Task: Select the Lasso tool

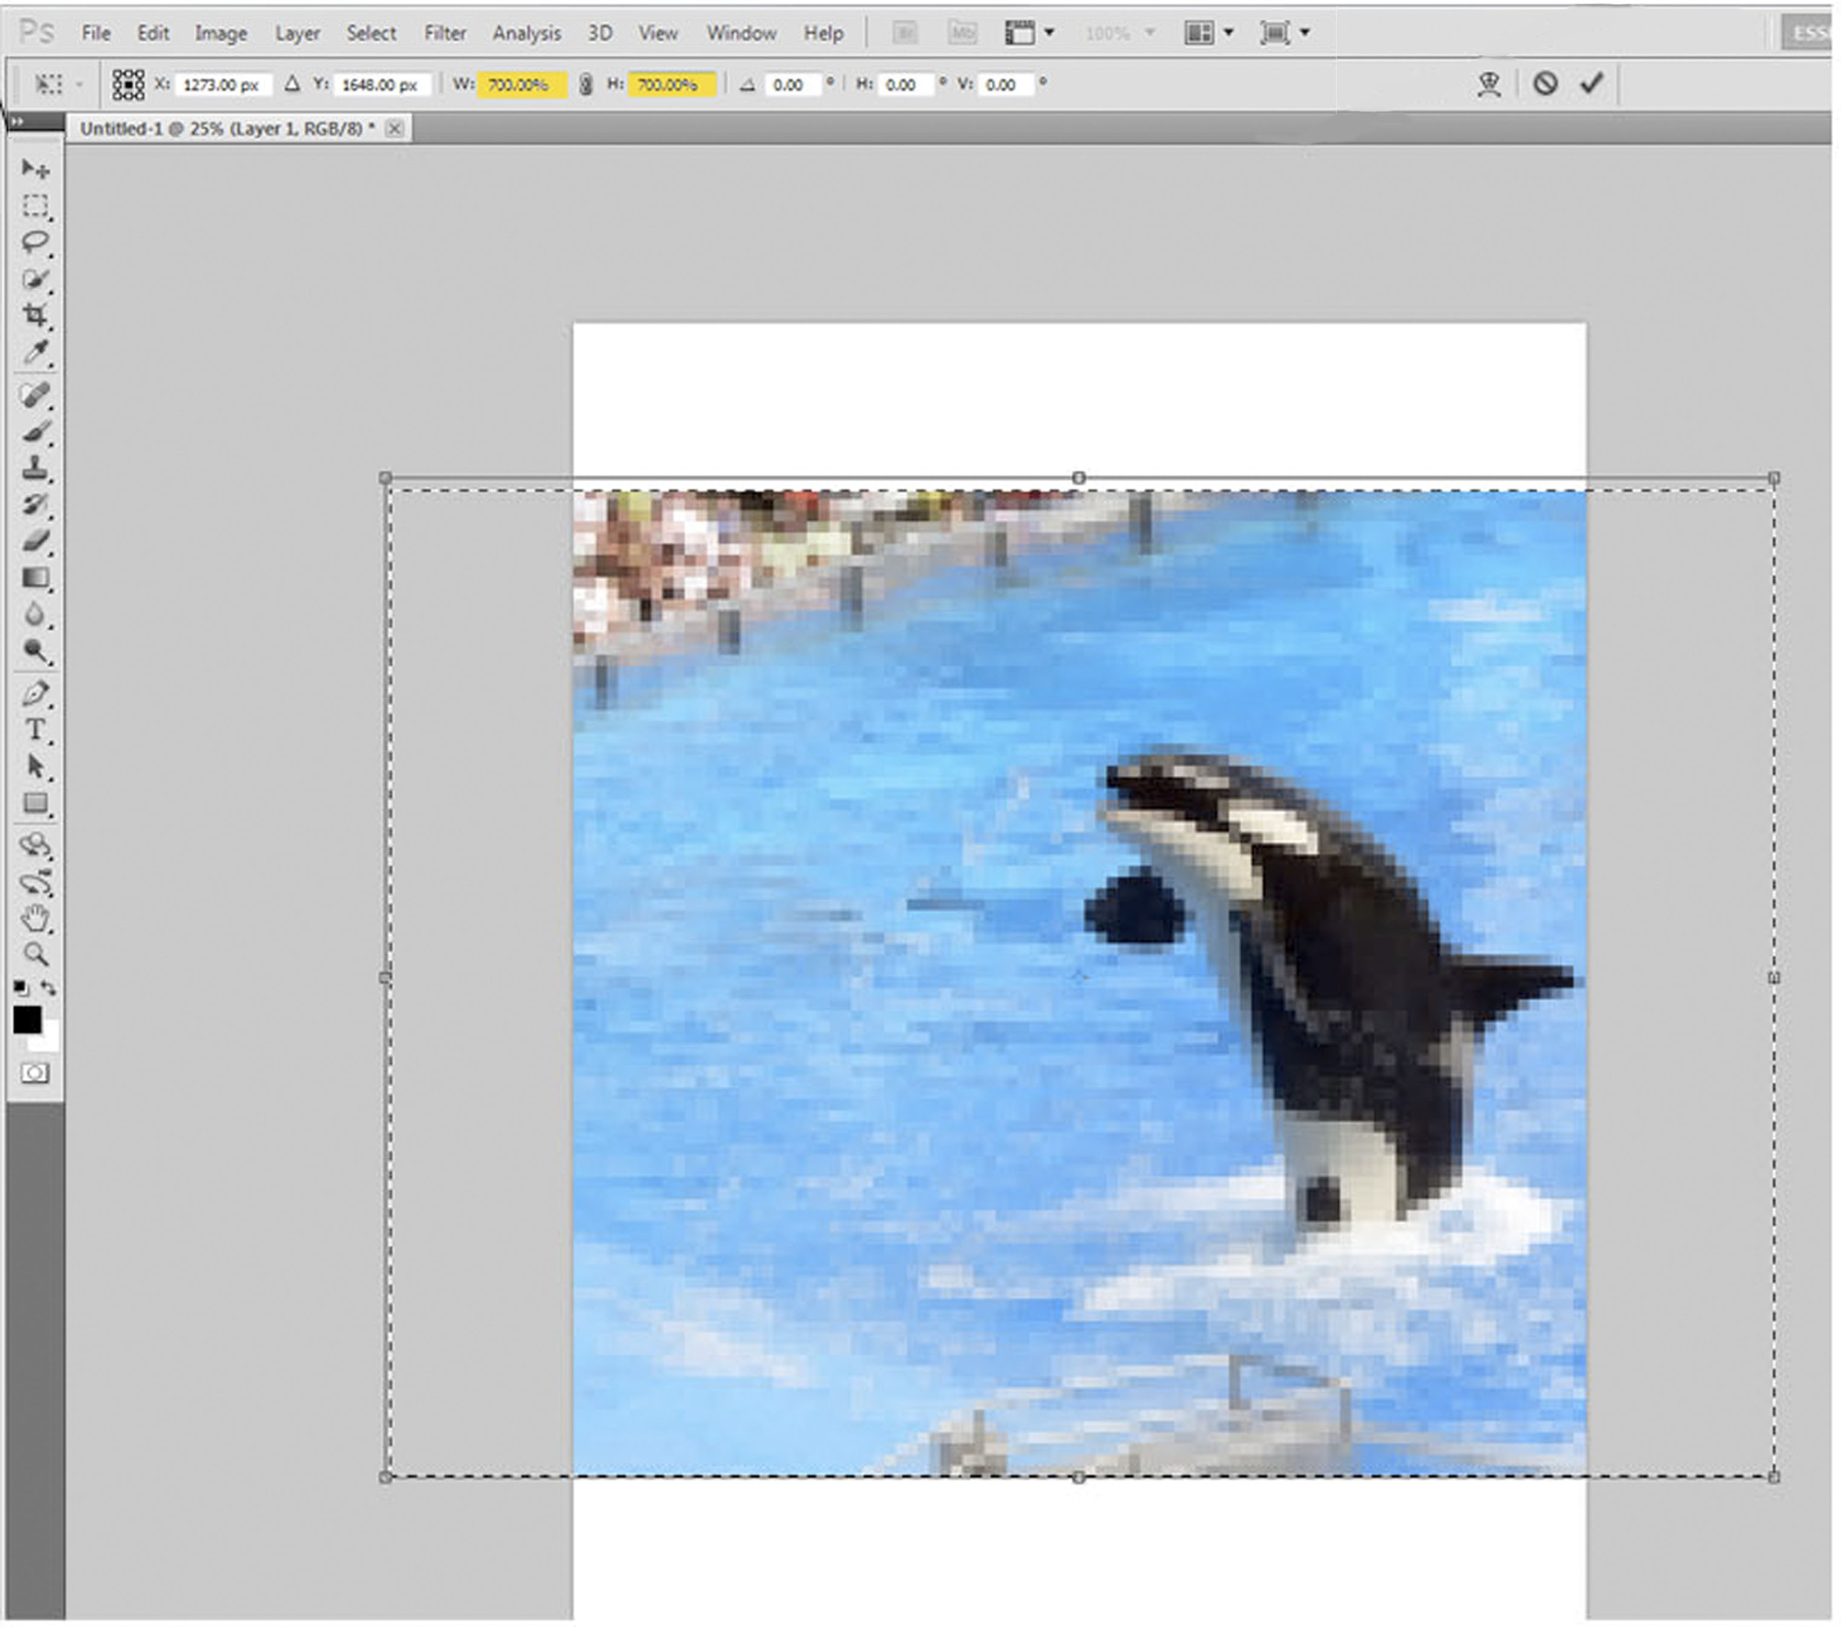Action: coord(35,242)
